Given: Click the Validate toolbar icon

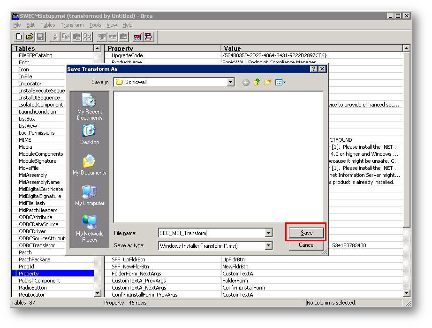Looking at the screenshot, I should 137,37.
